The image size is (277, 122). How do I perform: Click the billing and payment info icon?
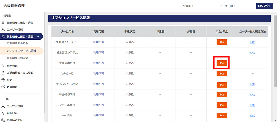[x=3, y=73]
